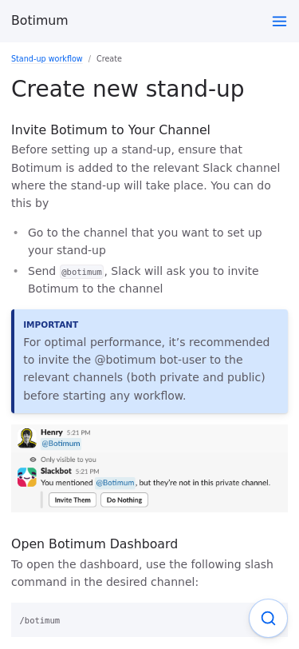Image resolution: width=299 pixels, height=649 pixels.
Task: Click the Create new stand-up heading
Action: [x=128, y=89]
